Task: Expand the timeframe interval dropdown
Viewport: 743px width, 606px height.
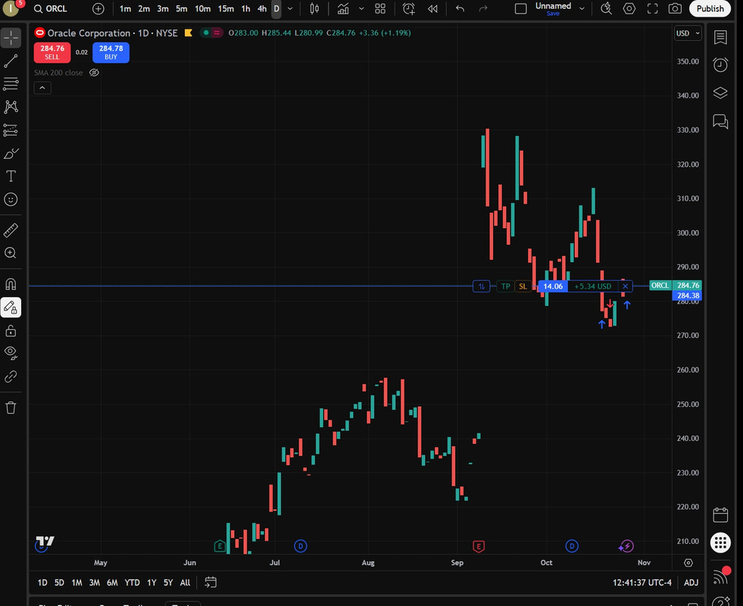Action: [290, 8]
